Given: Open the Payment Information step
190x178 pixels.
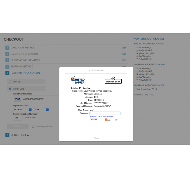Looking at the screenshot, I should click(25, 73).
